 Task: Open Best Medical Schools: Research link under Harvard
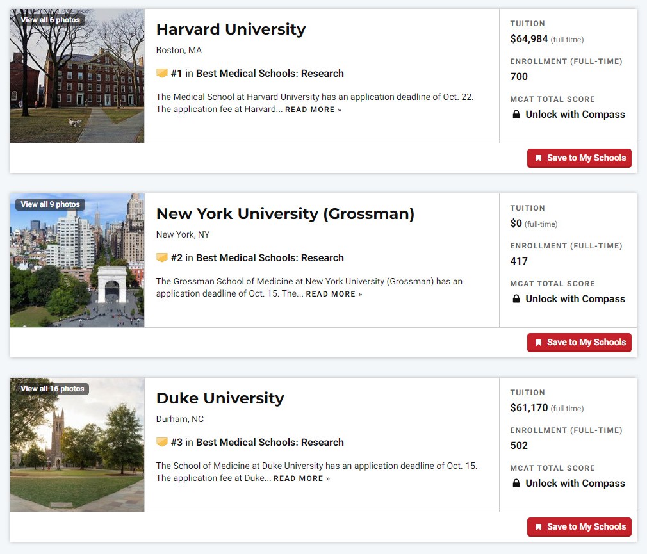pyautogui.click(x=270, y=74)
